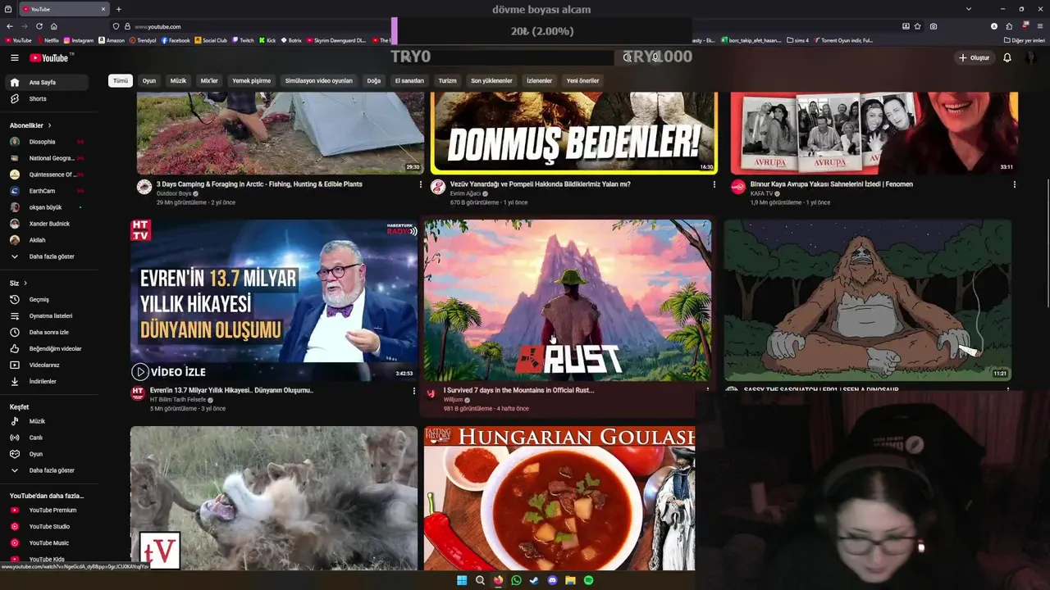This screenshot has width=1050, height=590.
Task: Open the notifications bell
Action: 1007,57
